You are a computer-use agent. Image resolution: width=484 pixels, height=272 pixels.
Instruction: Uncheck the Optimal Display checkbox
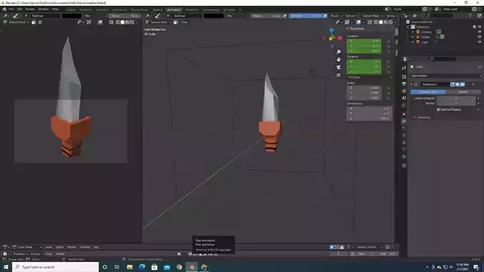pos(438,110)
